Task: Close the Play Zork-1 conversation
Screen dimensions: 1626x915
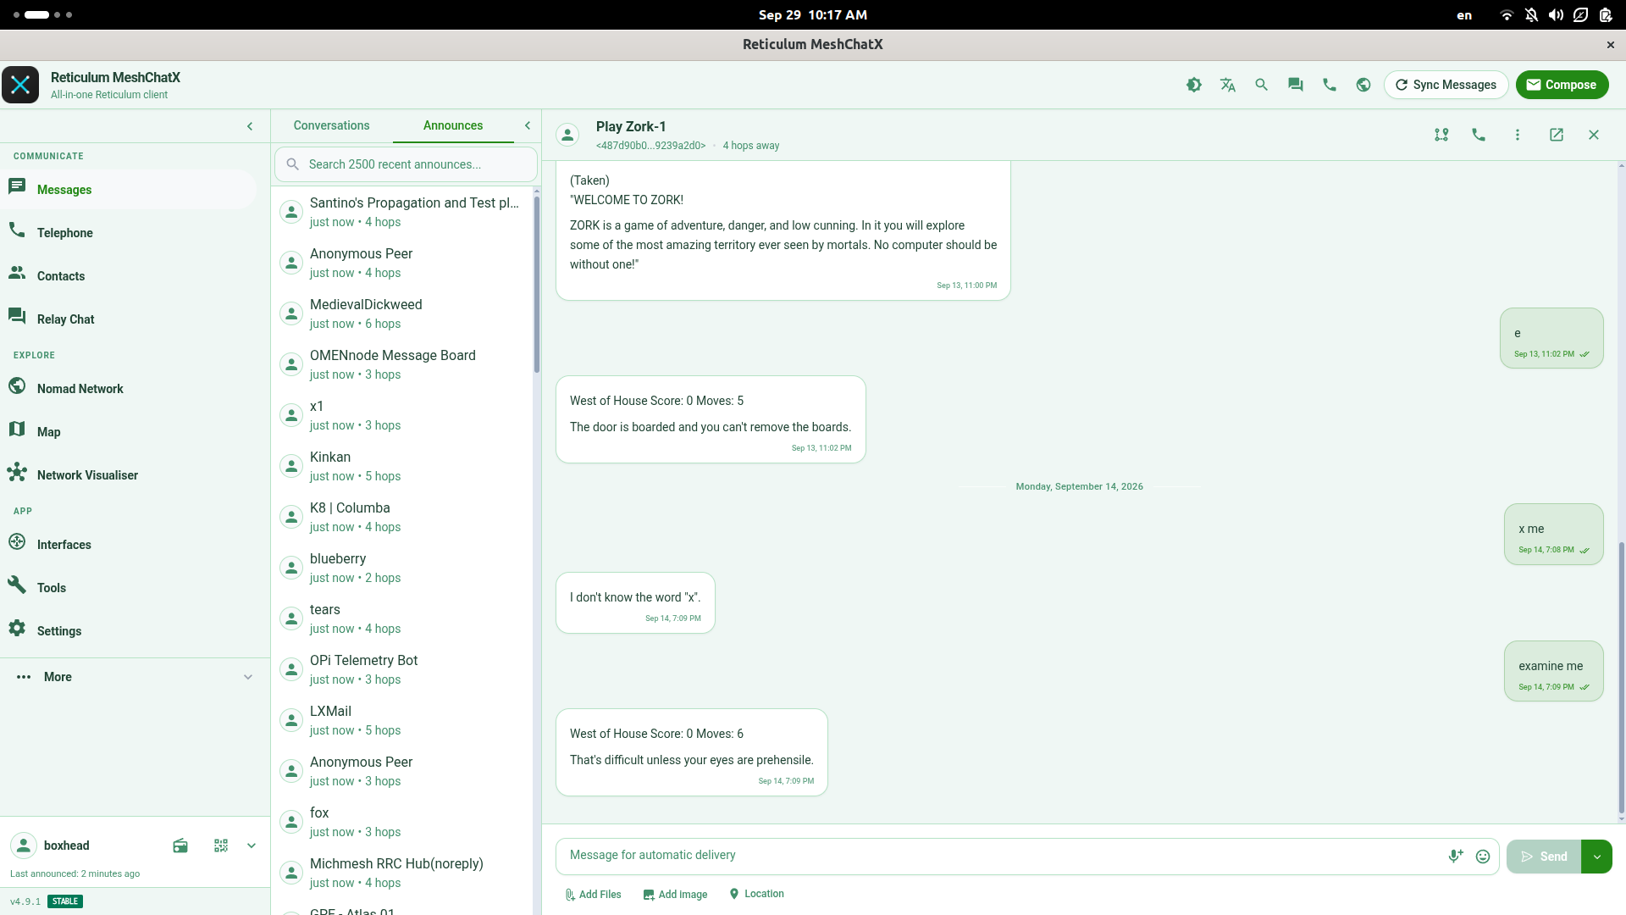Action: 1594,135
